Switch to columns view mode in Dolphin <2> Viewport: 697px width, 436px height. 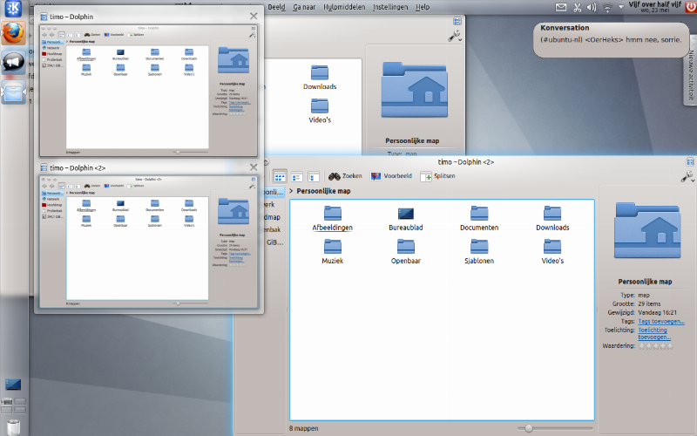[x=314, y=177]
